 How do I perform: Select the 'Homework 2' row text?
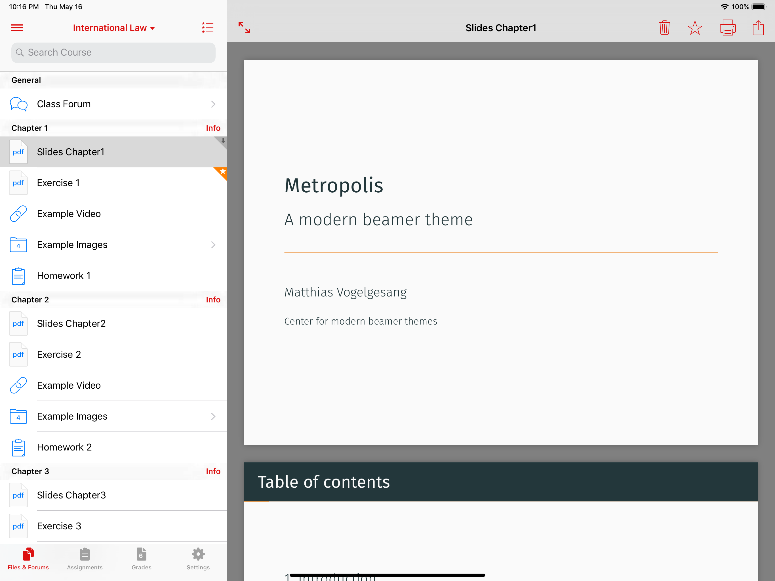64,447
